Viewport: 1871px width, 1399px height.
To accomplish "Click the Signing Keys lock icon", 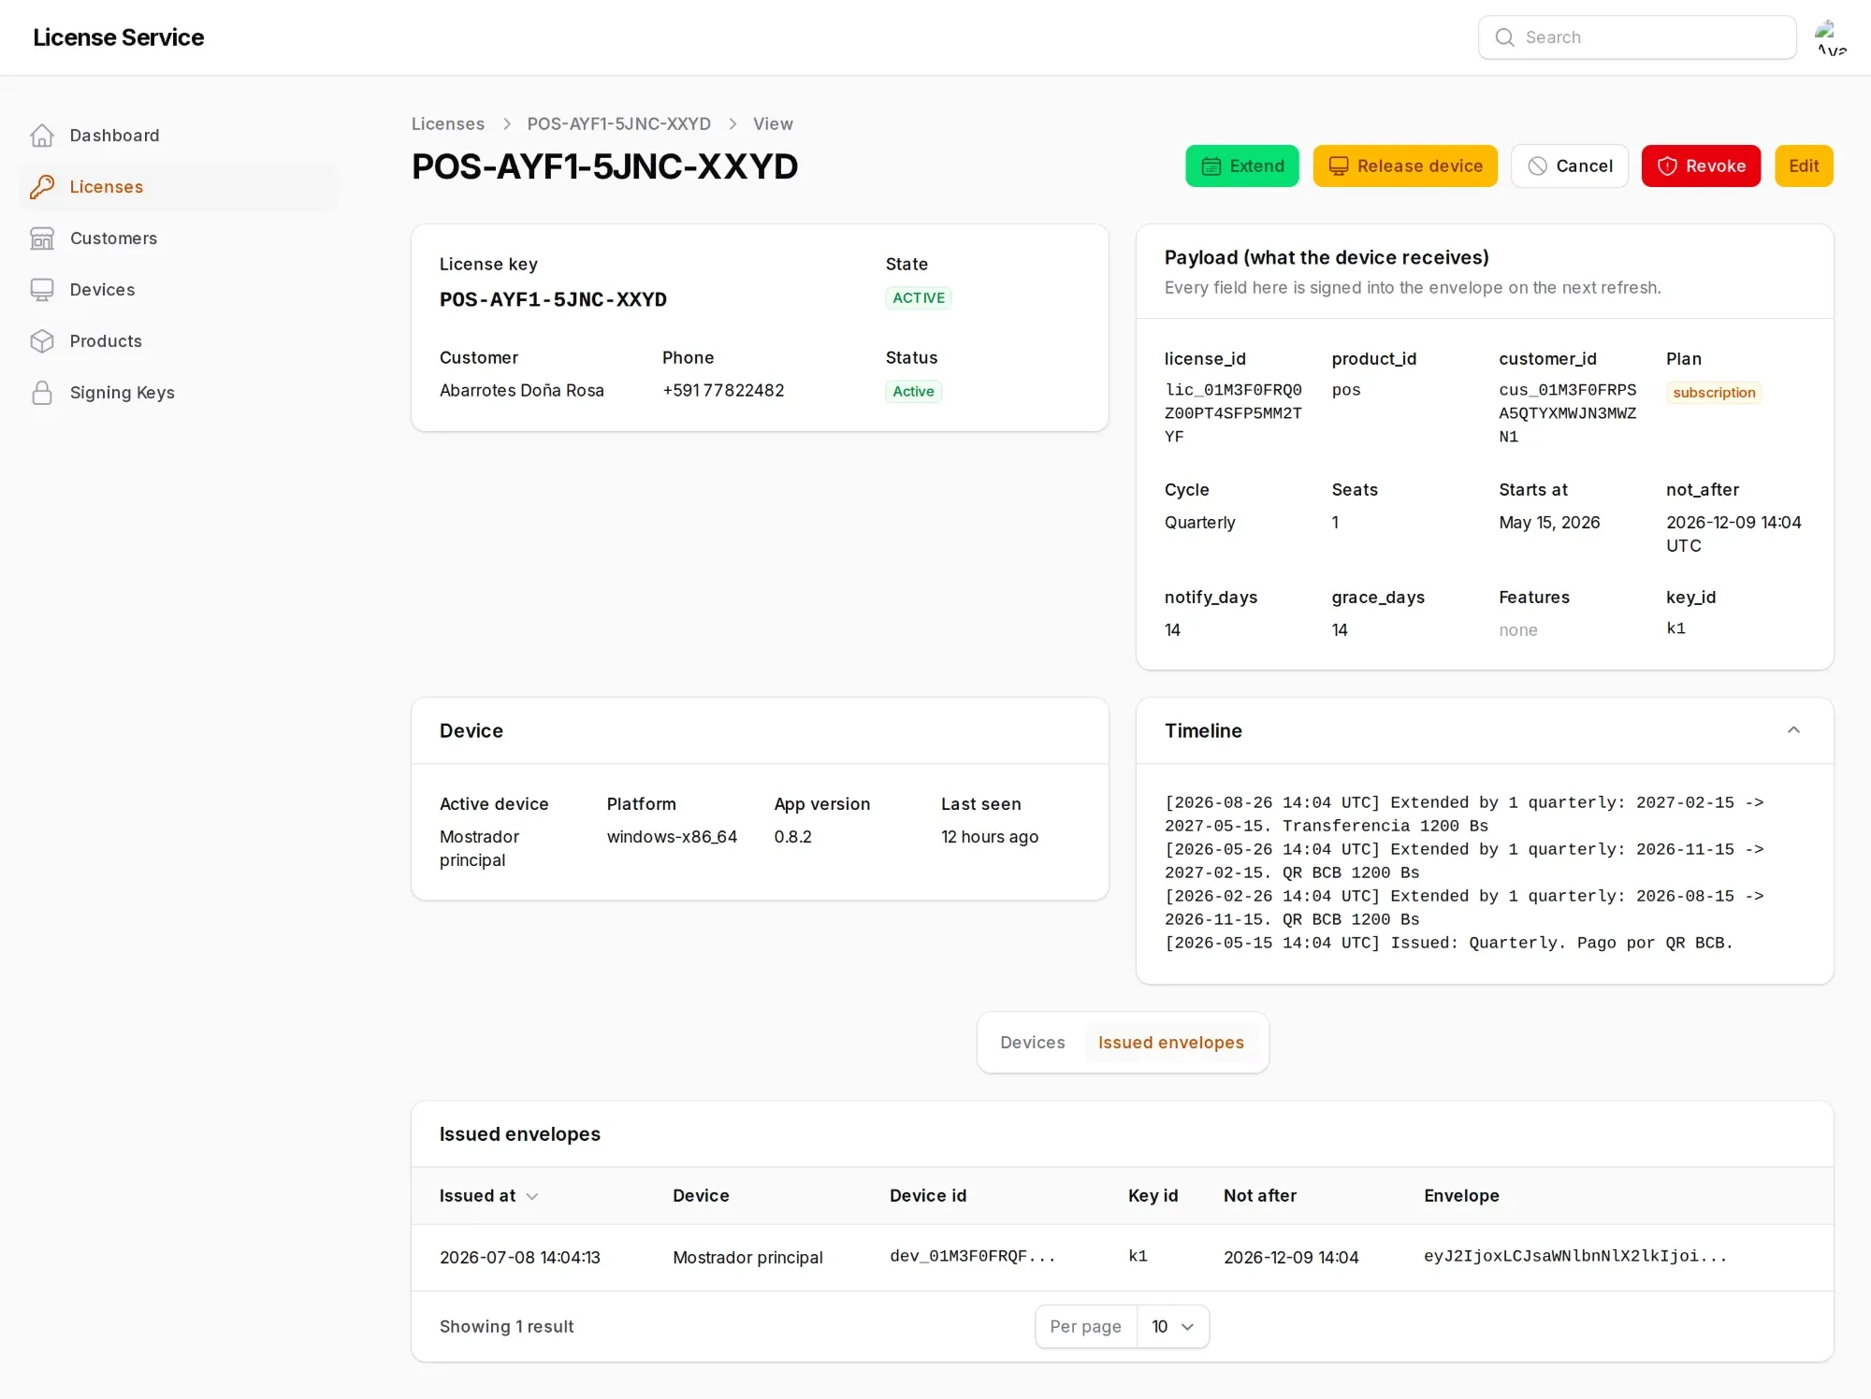I will click(42, 393).
